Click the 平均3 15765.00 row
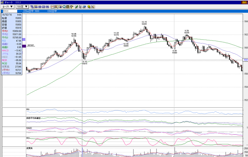Screen dimensions: 248x157 click(11, 37)
